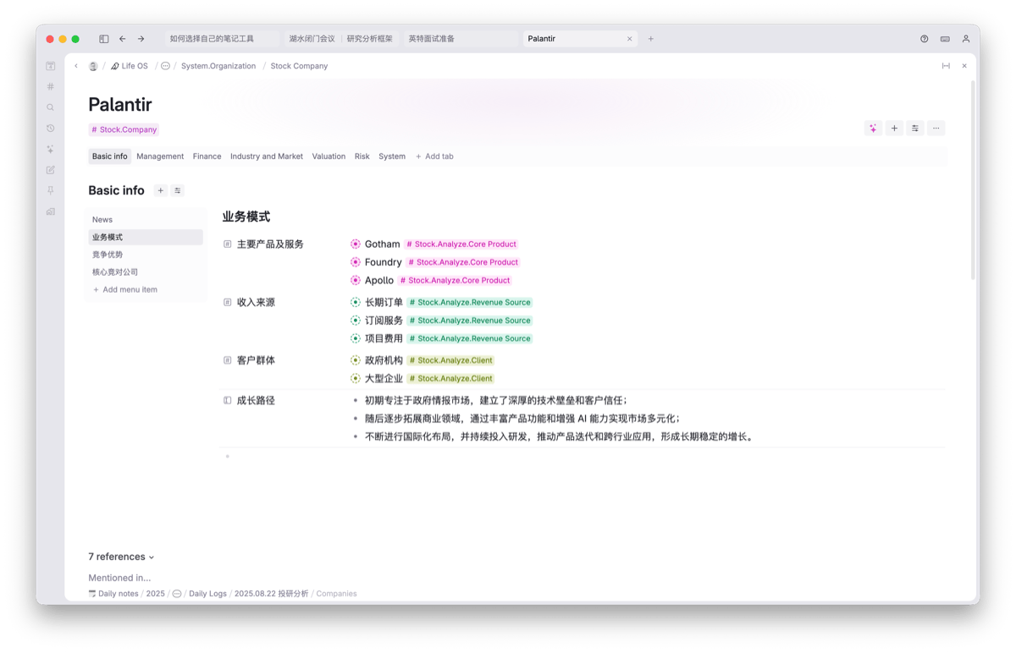This screenshot has height=653, width=1016.
Task: Select 竞争优势 in the side menu
Action: 108,255
